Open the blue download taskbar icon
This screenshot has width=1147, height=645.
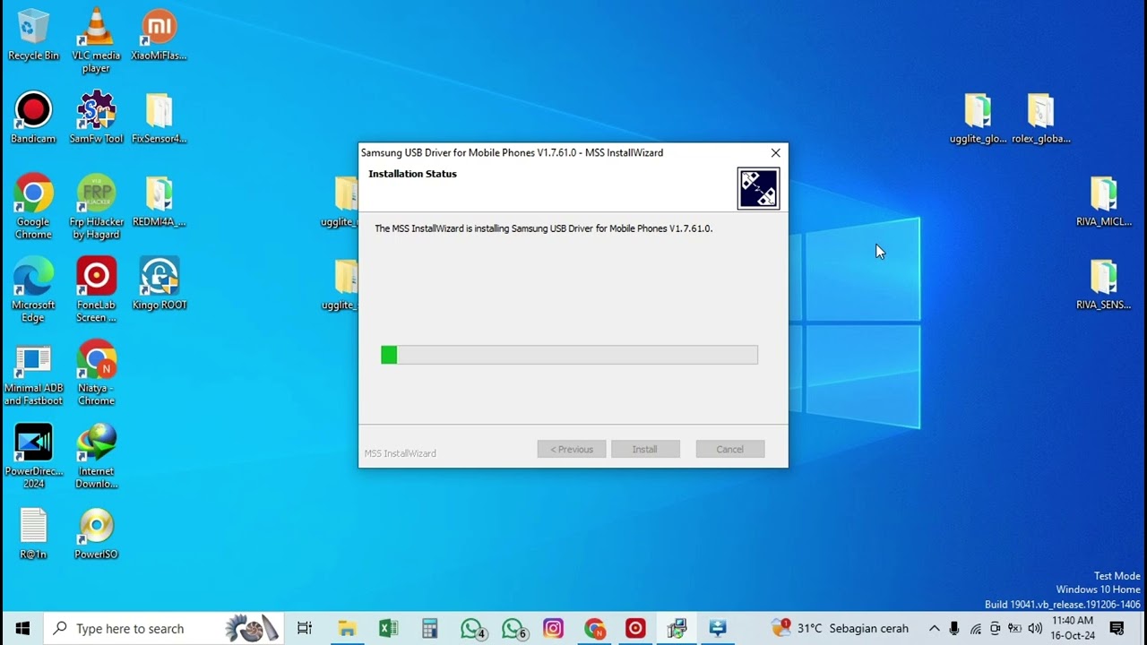(718, 628)
